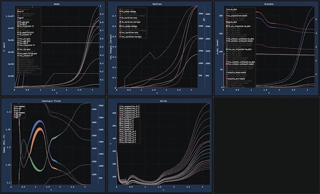Click the Isentropic Fluids plot title
The image size is (320, 194).
(x=51, y=101)
